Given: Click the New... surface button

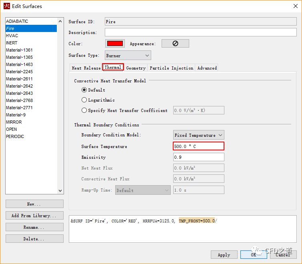Looking at the screenshot, I should [34, 204].
